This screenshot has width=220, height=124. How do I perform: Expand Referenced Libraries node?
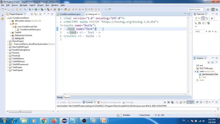[x=11, y=35]
